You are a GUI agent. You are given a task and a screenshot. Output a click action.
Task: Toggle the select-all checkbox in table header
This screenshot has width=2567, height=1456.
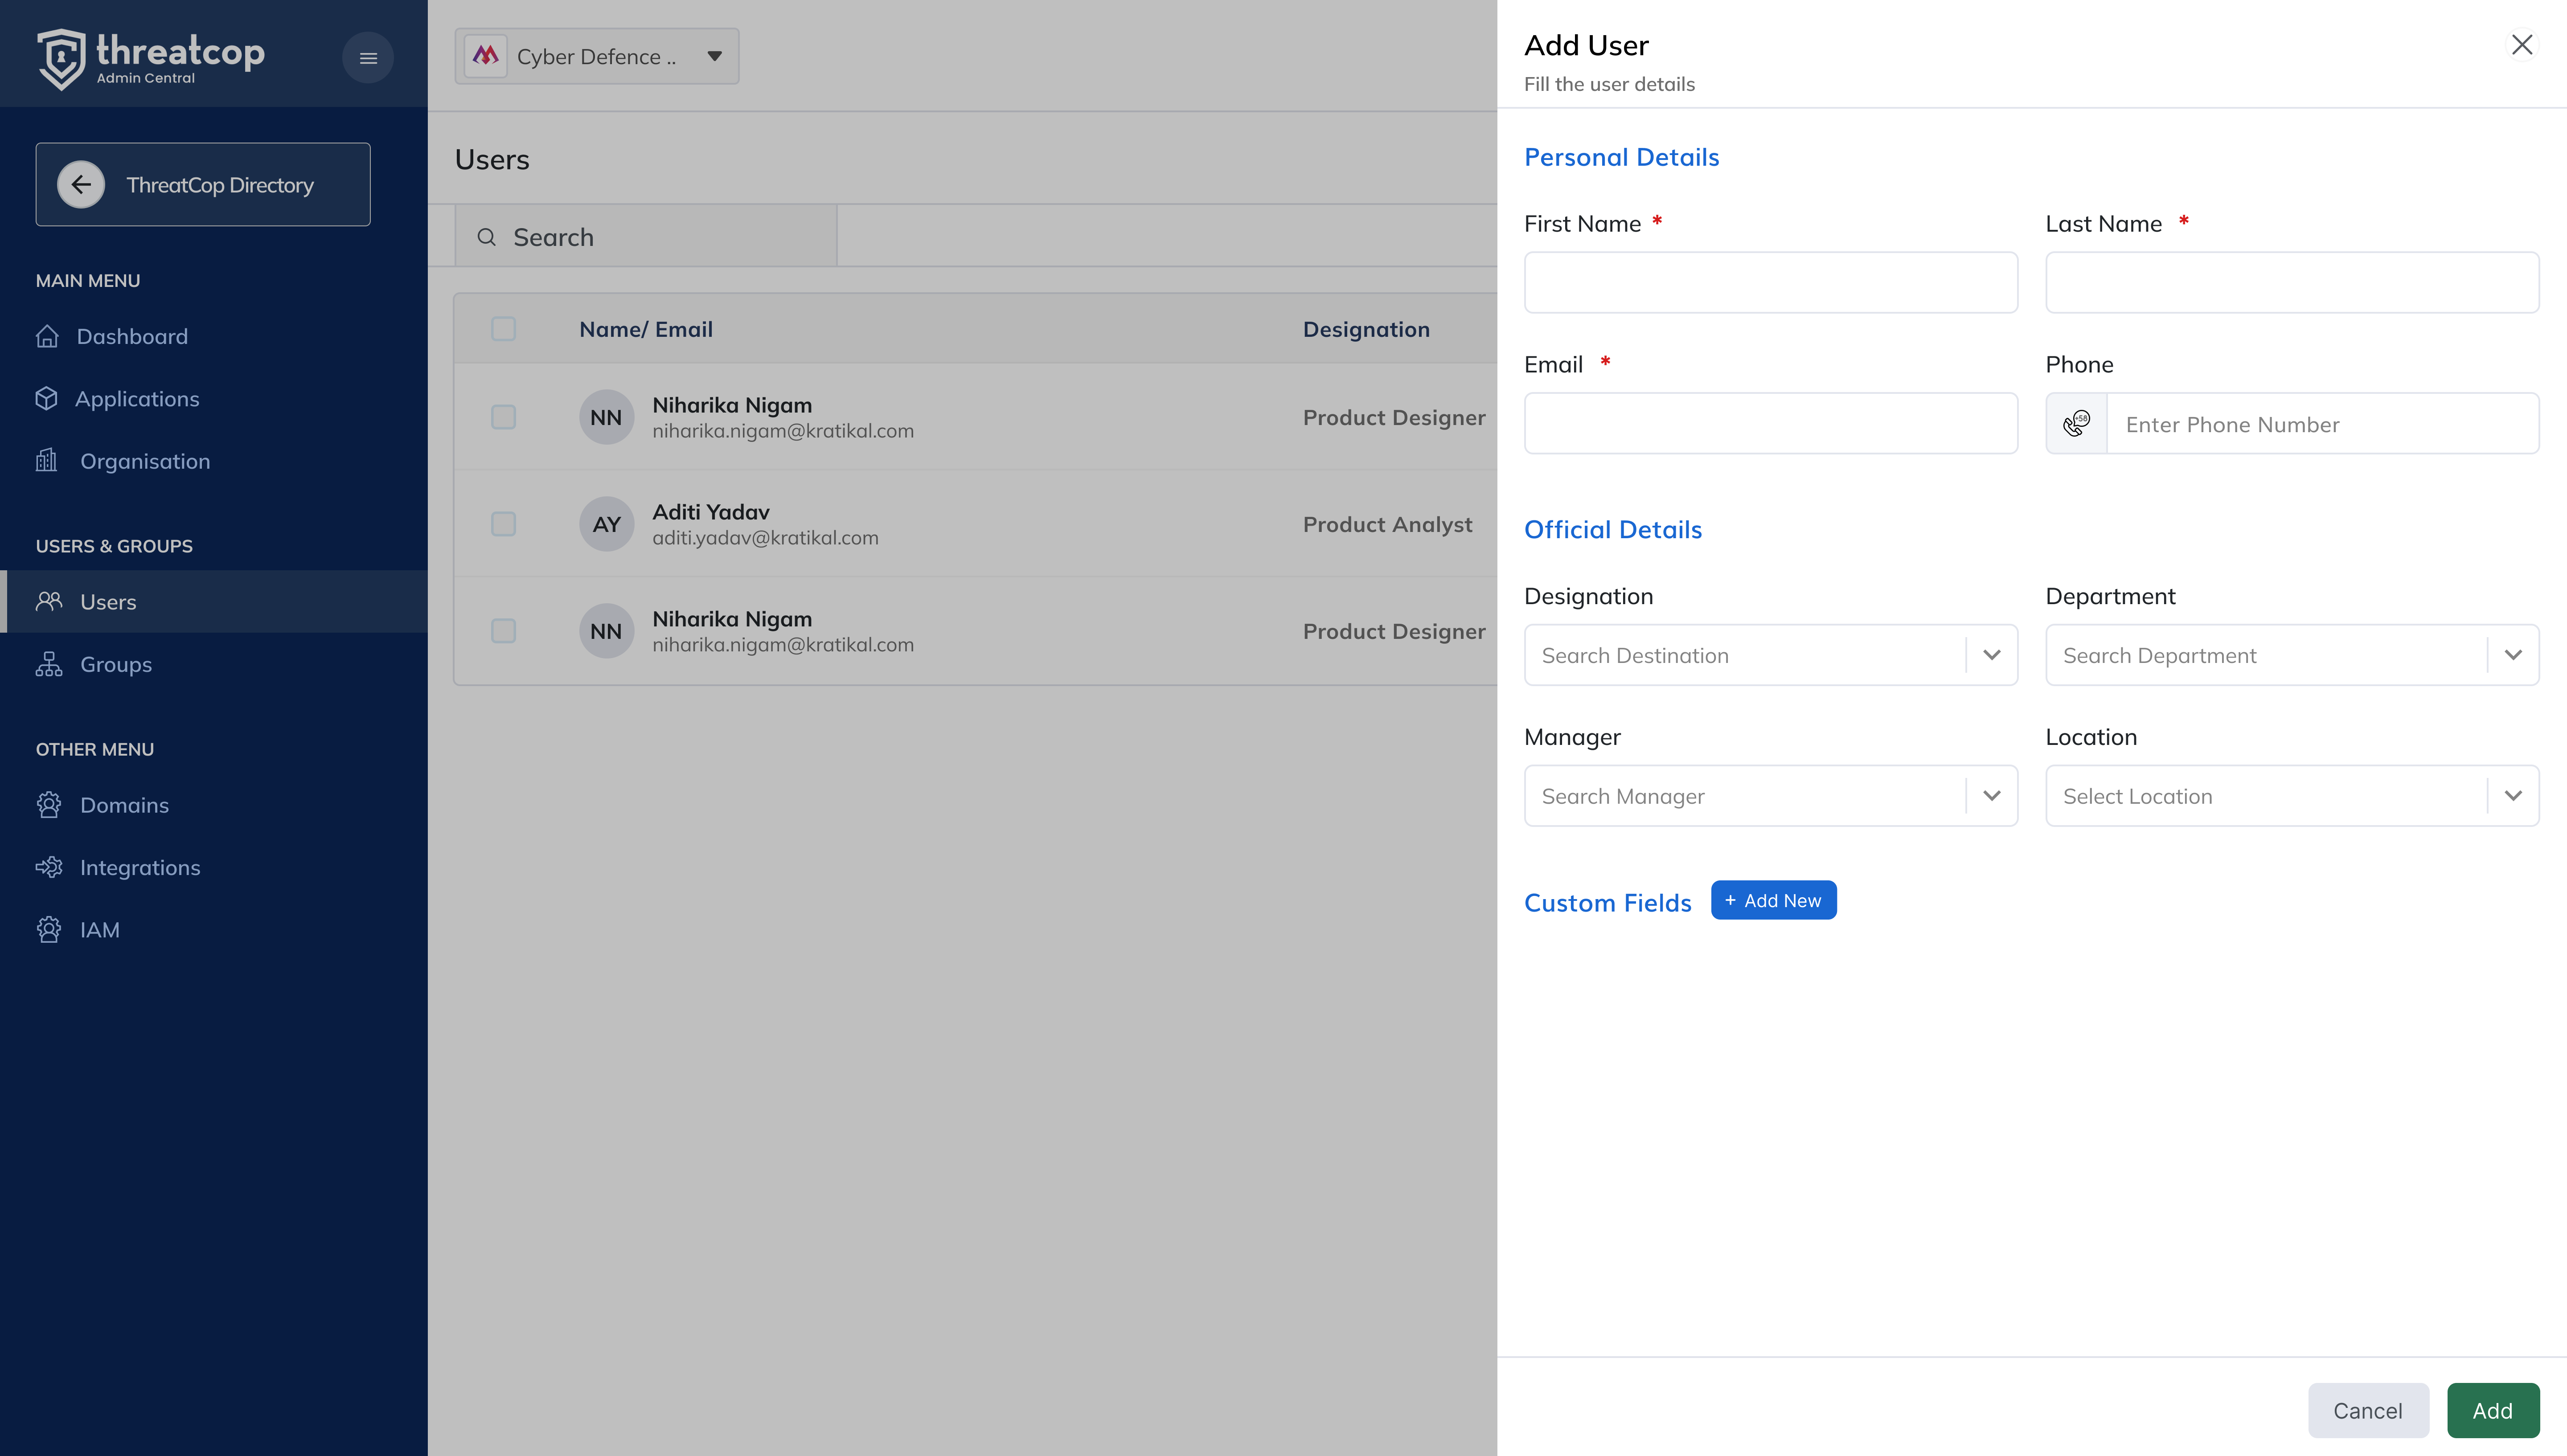click(x=503, y=329)
